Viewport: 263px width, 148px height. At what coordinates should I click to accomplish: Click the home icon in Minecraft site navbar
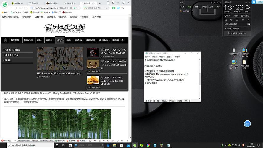pos(6,40)
